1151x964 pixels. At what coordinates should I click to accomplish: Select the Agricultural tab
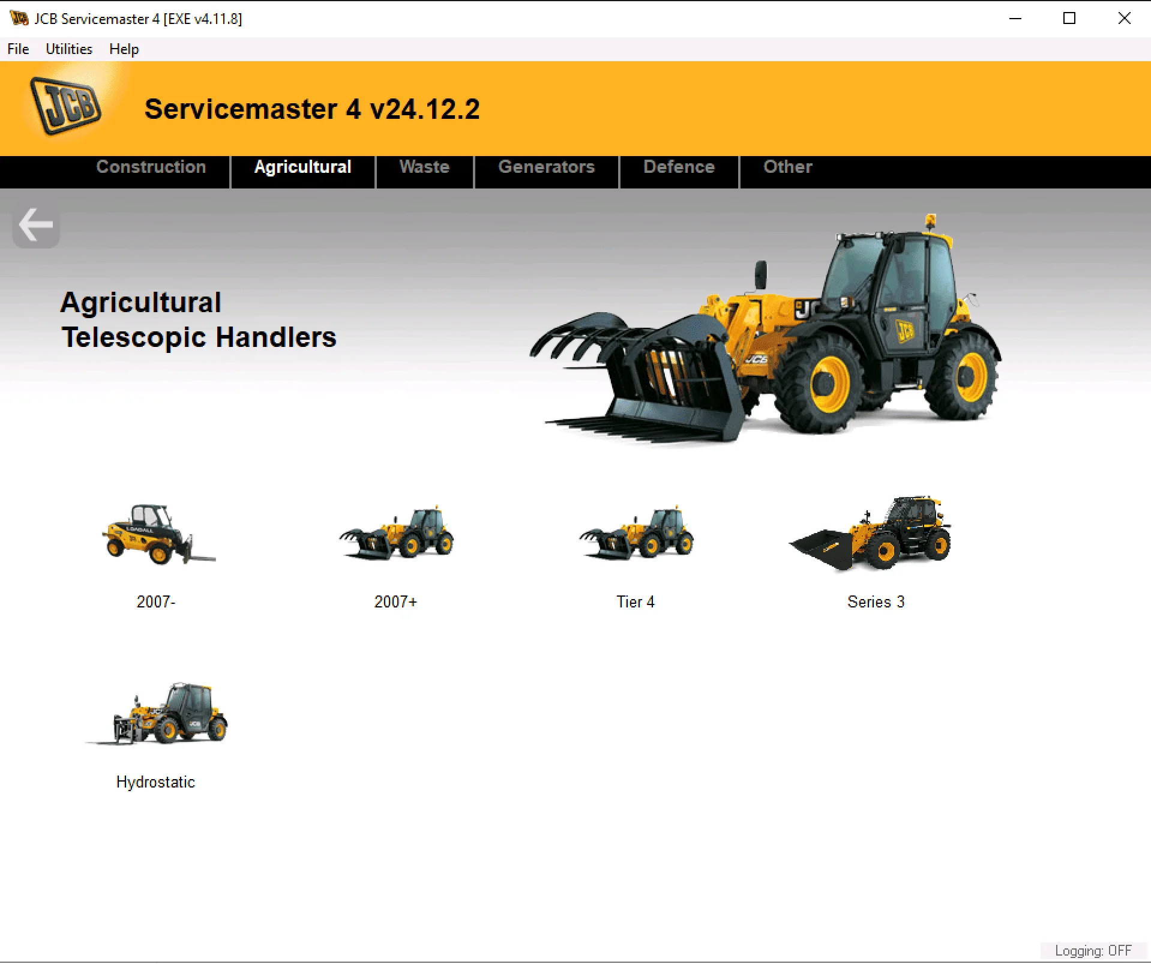tap(303, 167)
